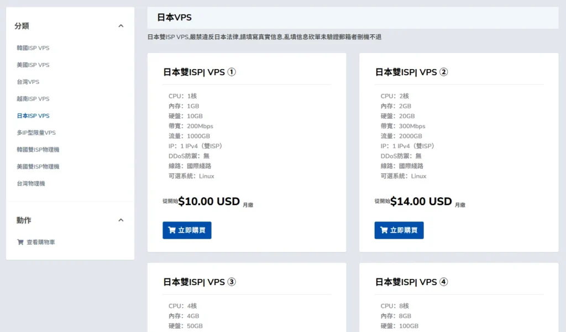Click cart icon on VPS ② buy button
The height and width of the screenshot is (332, 566).
(x=384, y=230)
